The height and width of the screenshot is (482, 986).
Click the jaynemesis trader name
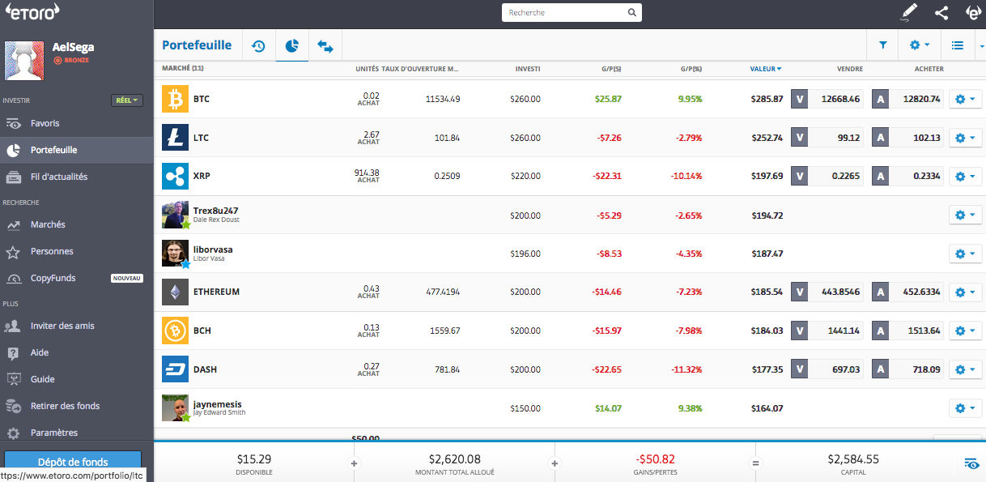point(218,404)
